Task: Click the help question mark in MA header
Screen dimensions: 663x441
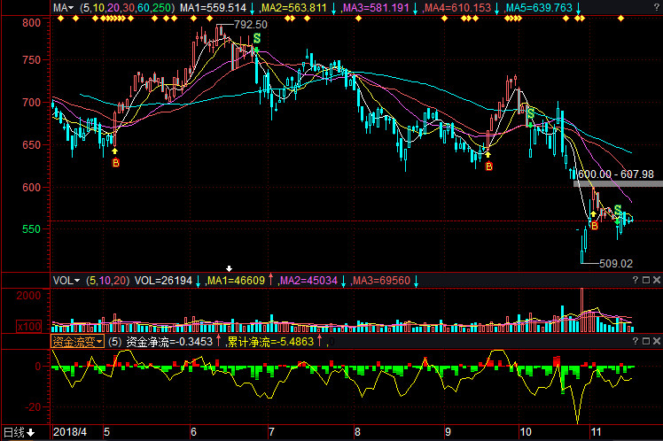Action: (x=644, y=7)
